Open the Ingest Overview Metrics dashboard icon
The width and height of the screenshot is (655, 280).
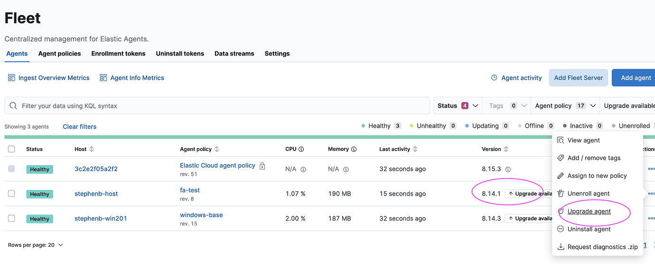11,77
